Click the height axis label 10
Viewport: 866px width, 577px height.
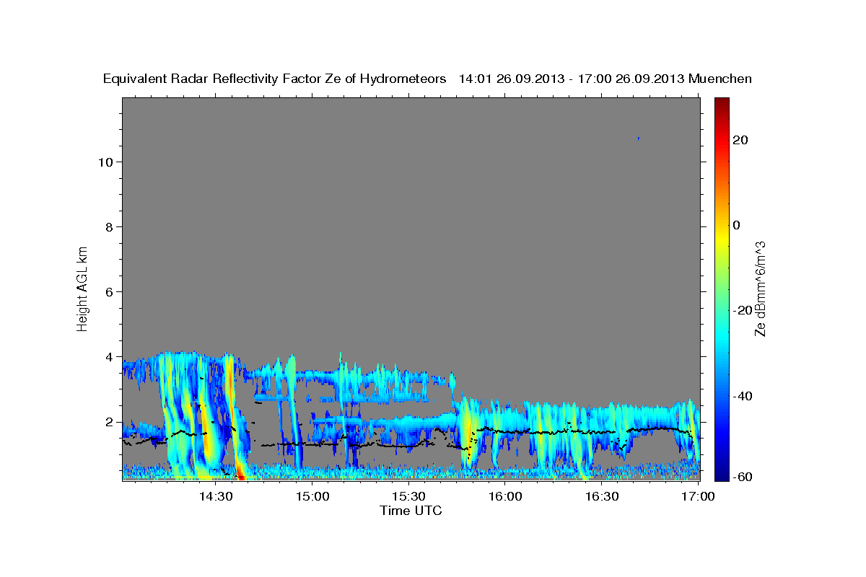pyautogui.click(x=105, y=162)
